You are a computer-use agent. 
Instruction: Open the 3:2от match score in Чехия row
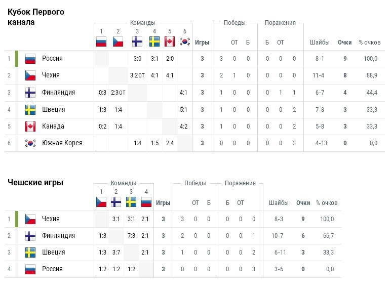[x=138, y=75]
